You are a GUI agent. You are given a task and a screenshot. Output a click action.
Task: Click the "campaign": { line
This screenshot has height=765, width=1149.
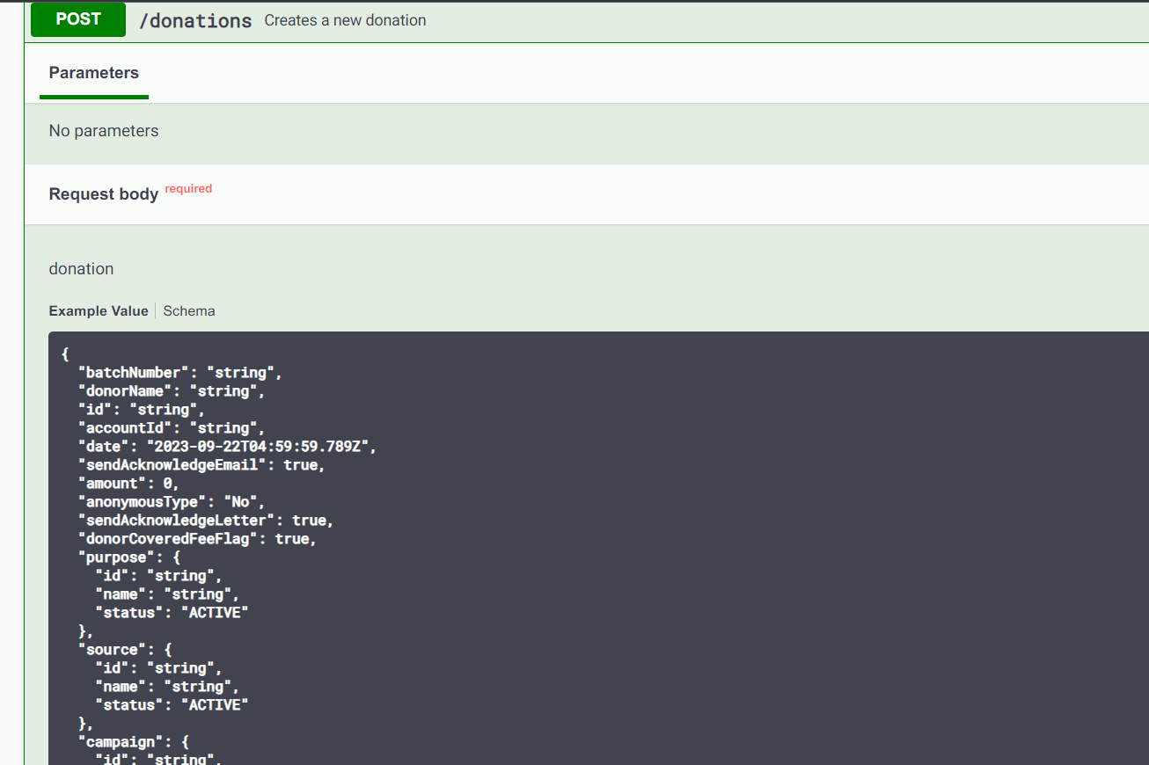[134, 742]
